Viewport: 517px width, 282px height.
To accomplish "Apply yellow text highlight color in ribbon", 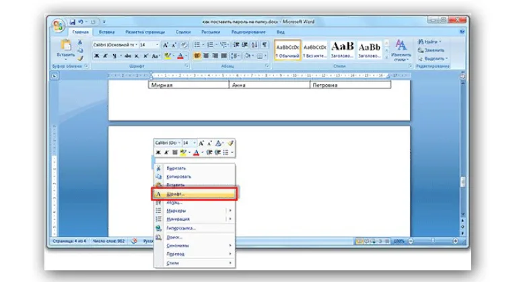I will [x=168, y=56].
